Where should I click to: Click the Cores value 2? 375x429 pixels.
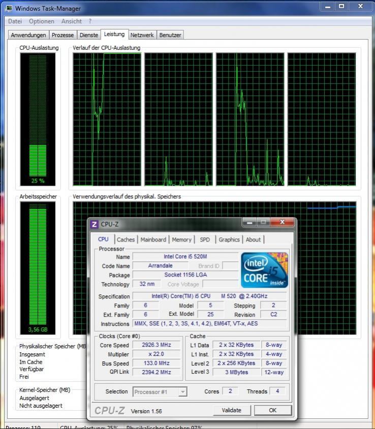(x=230, y=391)
